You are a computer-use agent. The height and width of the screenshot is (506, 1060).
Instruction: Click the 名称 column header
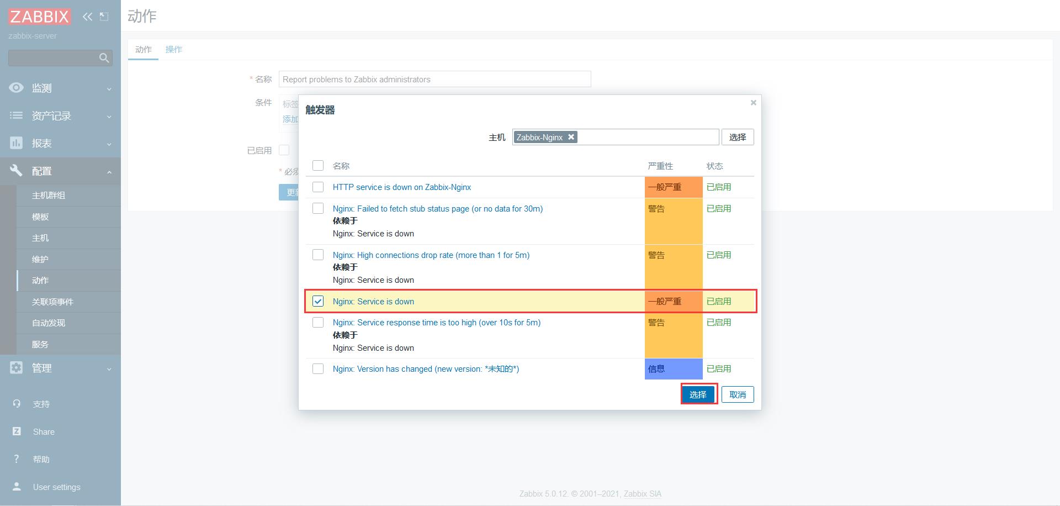click(x=341, y=166)
